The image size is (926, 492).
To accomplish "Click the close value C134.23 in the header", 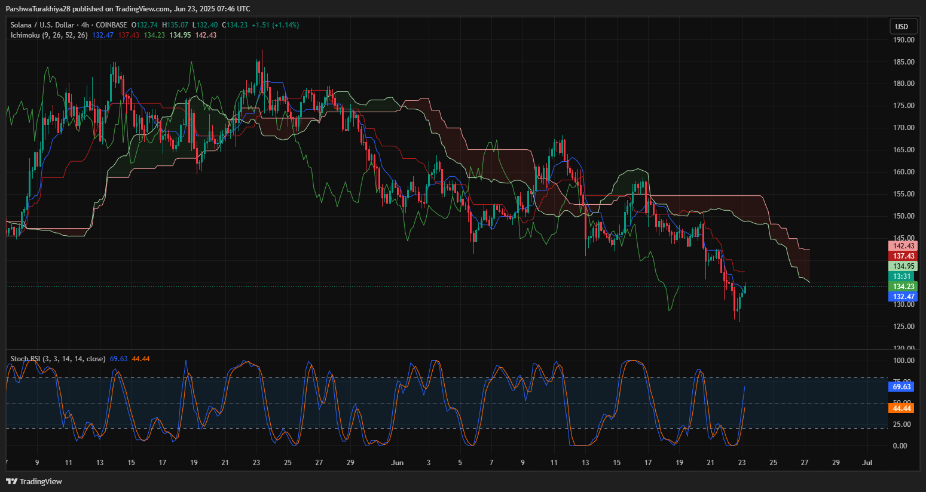I will [x=234, y=25].
